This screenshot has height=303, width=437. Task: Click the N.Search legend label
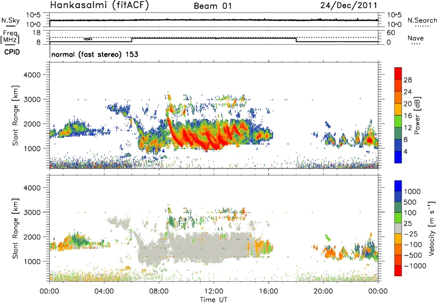point(422,20)
